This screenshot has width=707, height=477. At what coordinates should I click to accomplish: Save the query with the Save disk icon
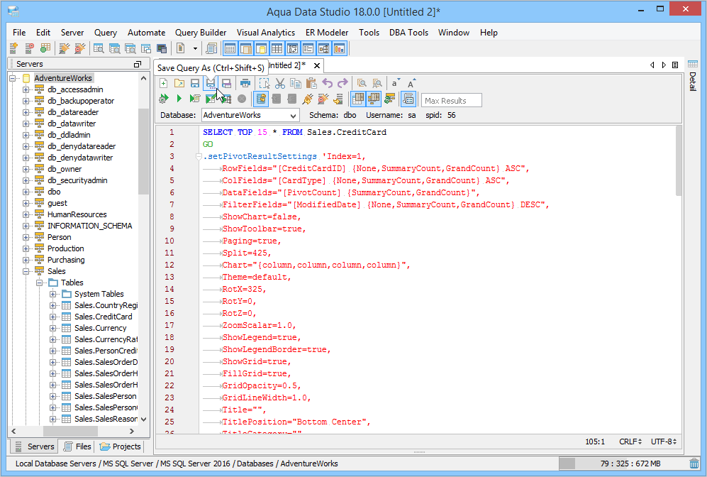[195, 83]
